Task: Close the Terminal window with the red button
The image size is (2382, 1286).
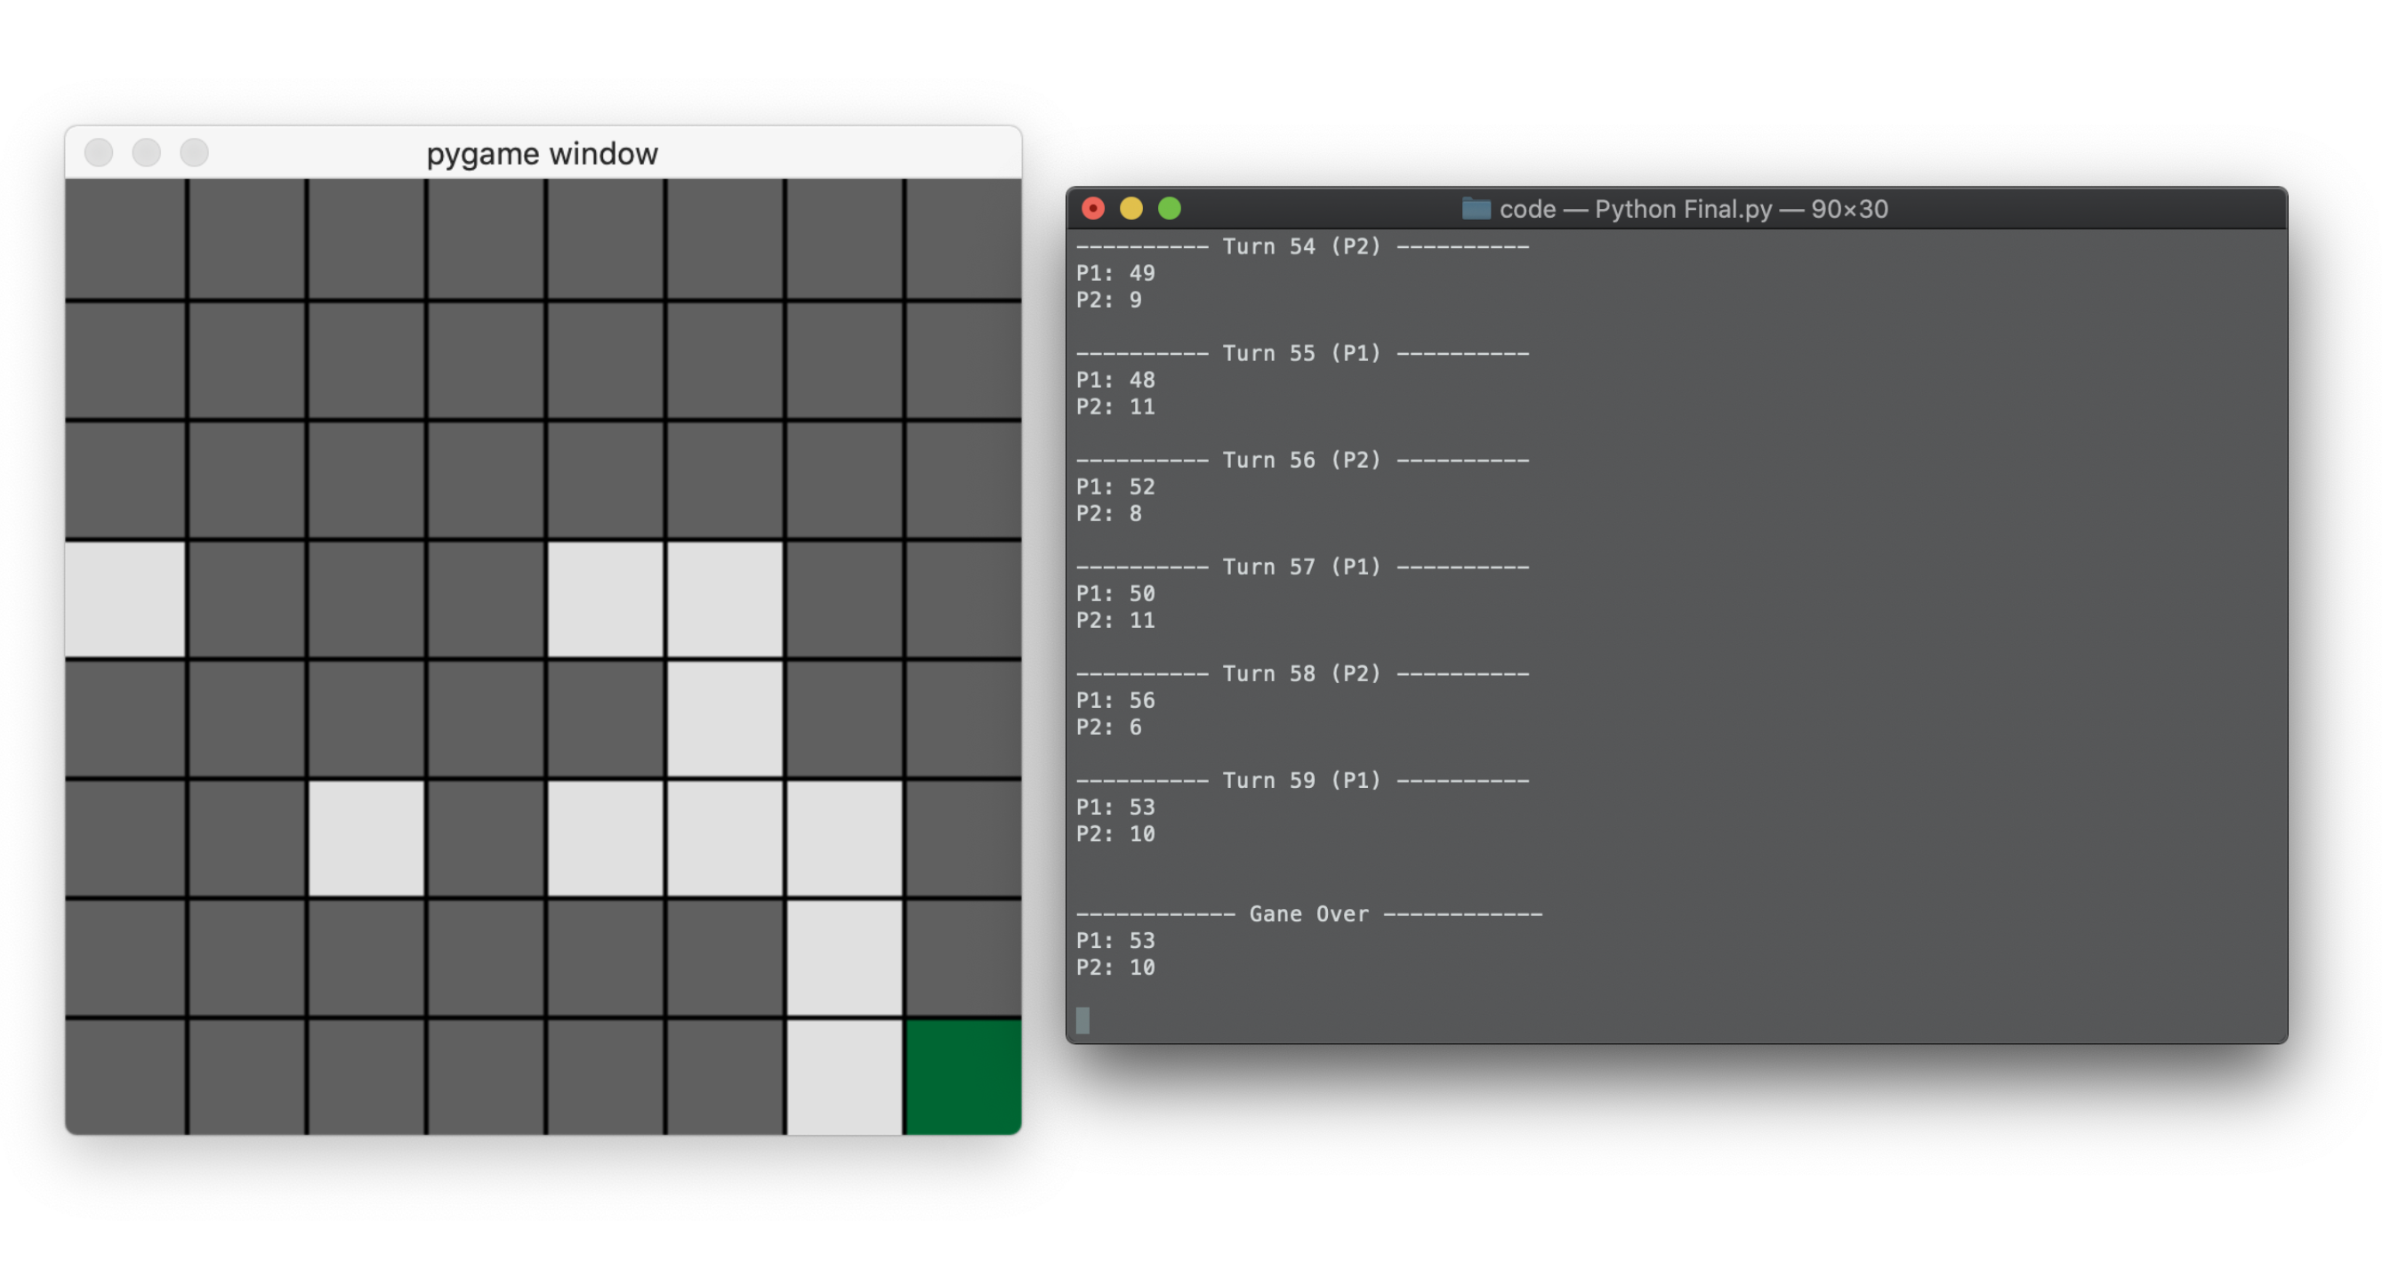Action: pyautogui.click(x=1093, y=209)
